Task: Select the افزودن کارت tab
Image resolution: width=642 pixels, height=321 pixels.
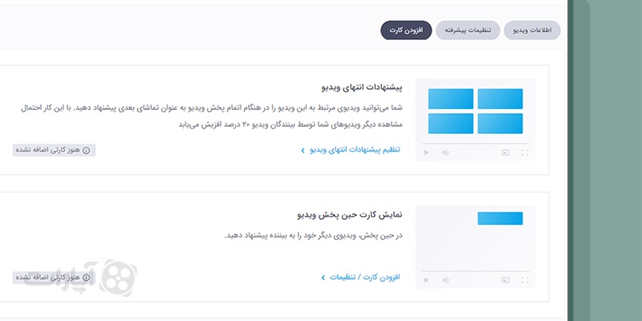Action: 406,30
